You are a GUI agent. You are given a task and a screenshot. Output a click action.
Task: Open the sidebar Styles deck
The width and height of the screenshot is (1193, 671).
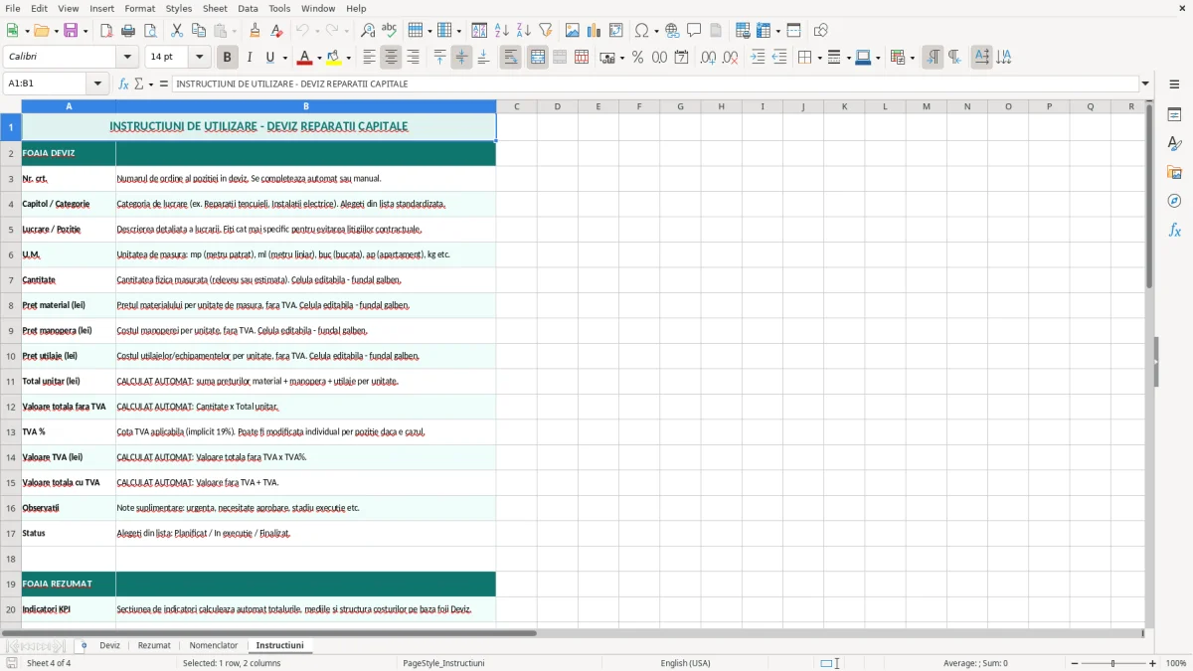pos(1174,143)
